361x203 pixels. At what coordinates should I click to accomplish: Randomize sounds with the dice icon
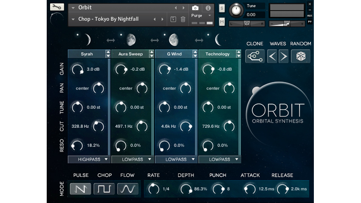pos(300,56)
